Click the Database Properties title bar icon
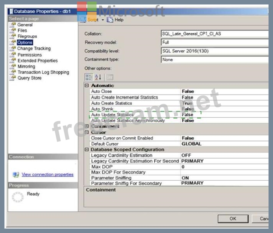The width and height of the screenshot is (273, 233). [11, 12]
